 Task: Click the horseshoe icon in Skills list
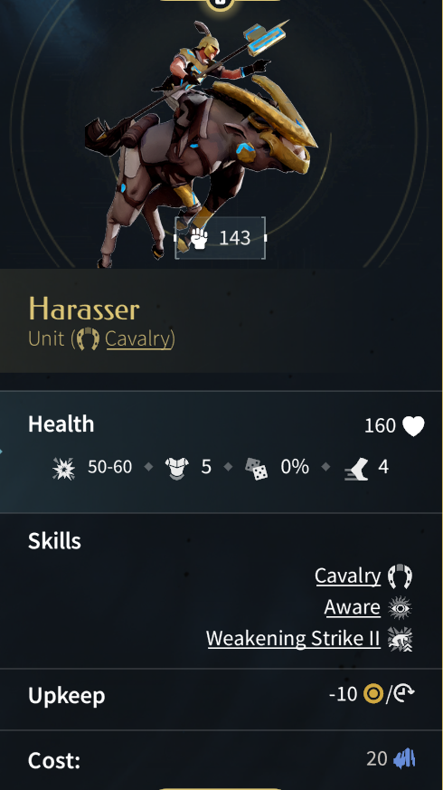coord(401,576)
